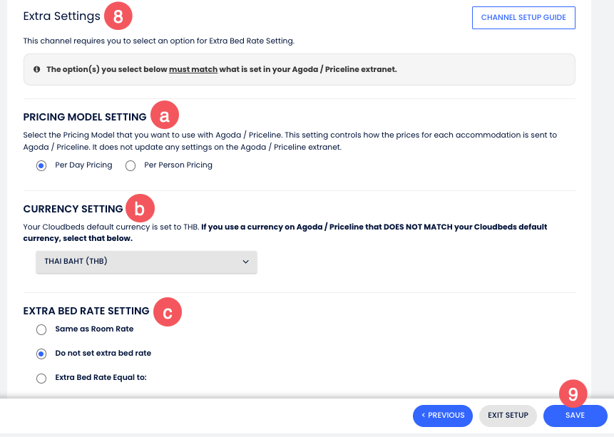The height and width of the screenshot is (437, 614).
Task: Click the Exit Setup button
Action: point(508,416)
